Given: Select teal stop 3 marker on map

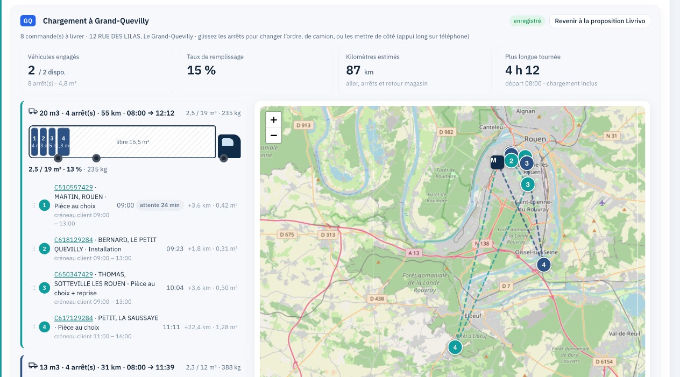Looking at the screenshot, I should pos(528,184).
